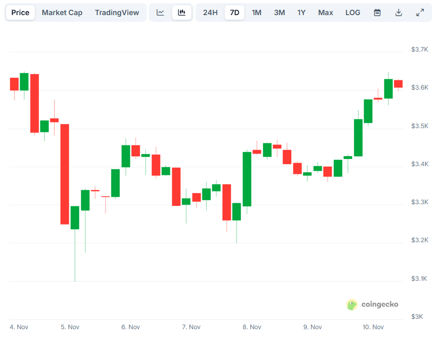Select the 24H time range
Image resolution: width=442 pixels, height=337 pixels.
point(210,12)
